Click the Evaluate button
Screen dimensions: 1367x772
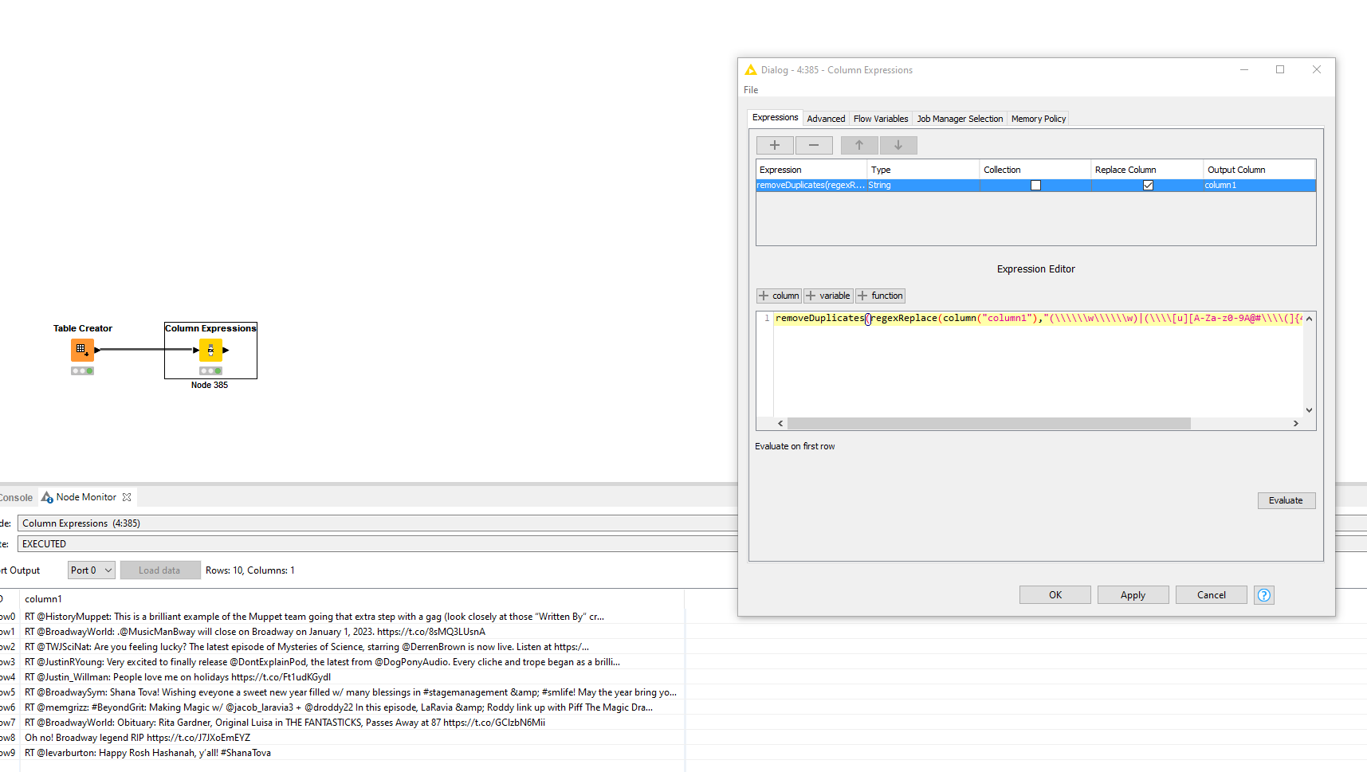click(x=1286, y=500)
